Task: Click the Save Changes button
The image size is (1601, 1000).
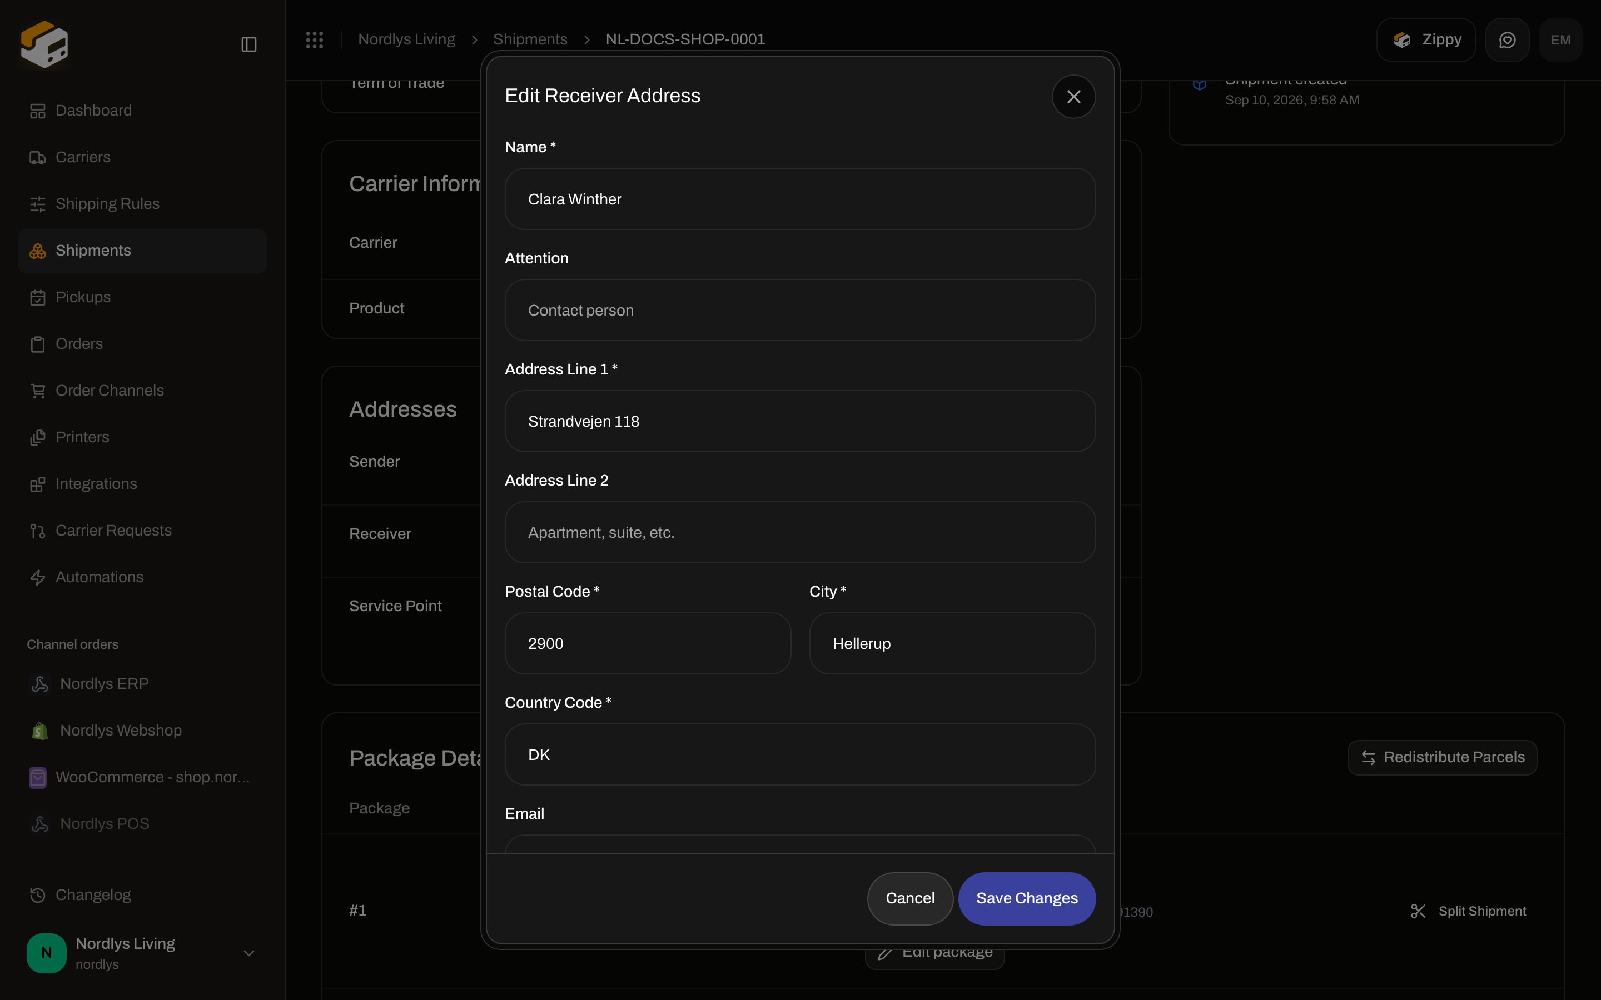Action: [x=1027, y=898]
